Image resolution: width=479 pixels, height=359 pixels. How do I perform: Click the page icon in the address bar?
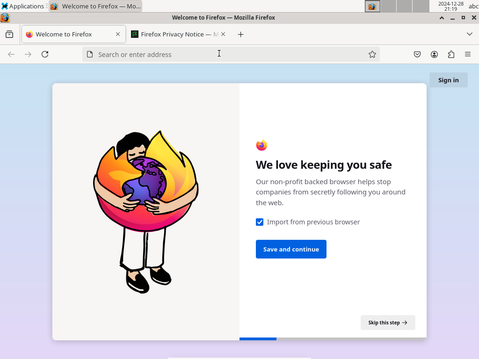(90, 54)
